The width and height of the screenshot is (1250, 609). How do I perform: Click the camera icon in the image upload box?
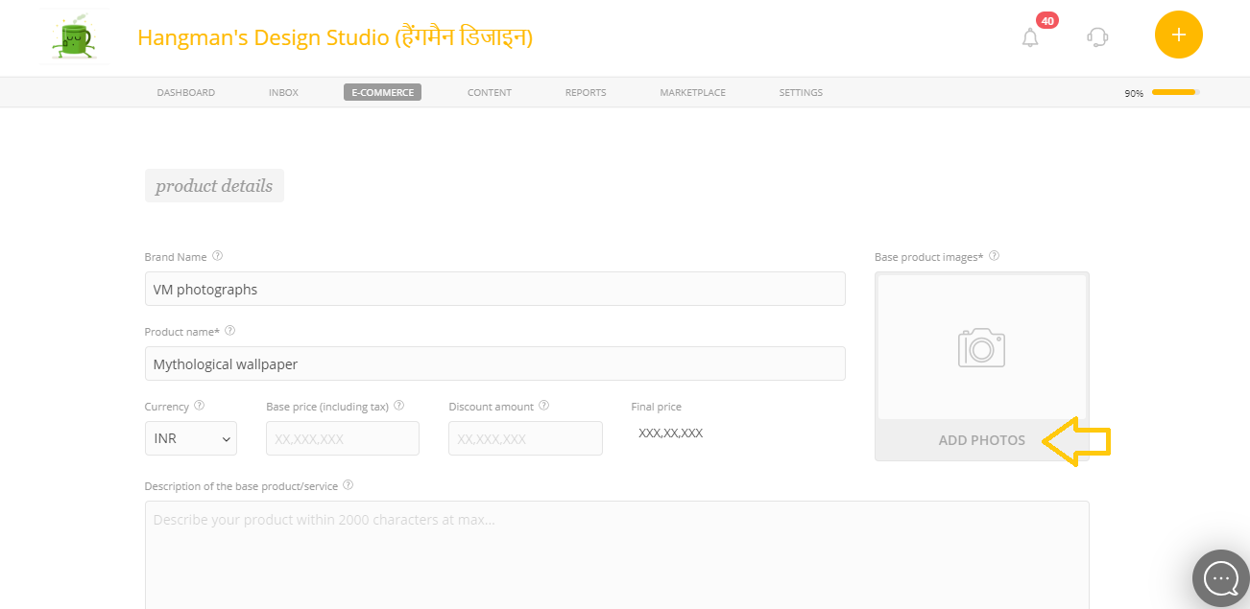click(980, 347)
